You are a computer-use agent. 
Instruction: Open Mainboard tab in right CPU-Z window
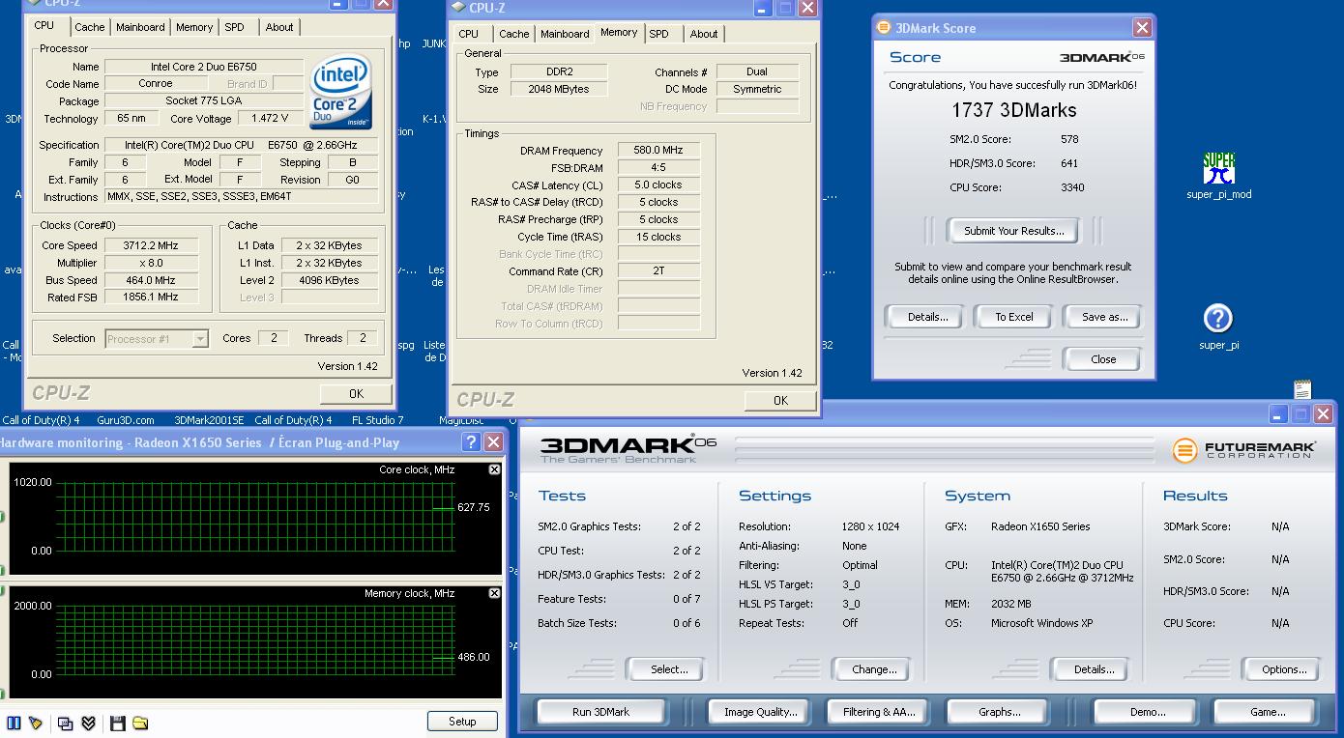click(565, 34)
